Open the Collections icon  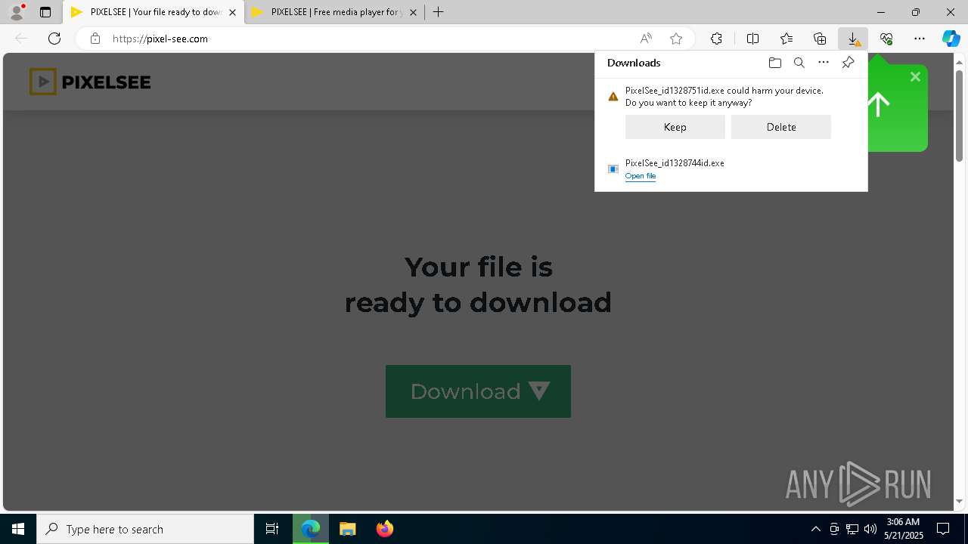coord(820,39)
